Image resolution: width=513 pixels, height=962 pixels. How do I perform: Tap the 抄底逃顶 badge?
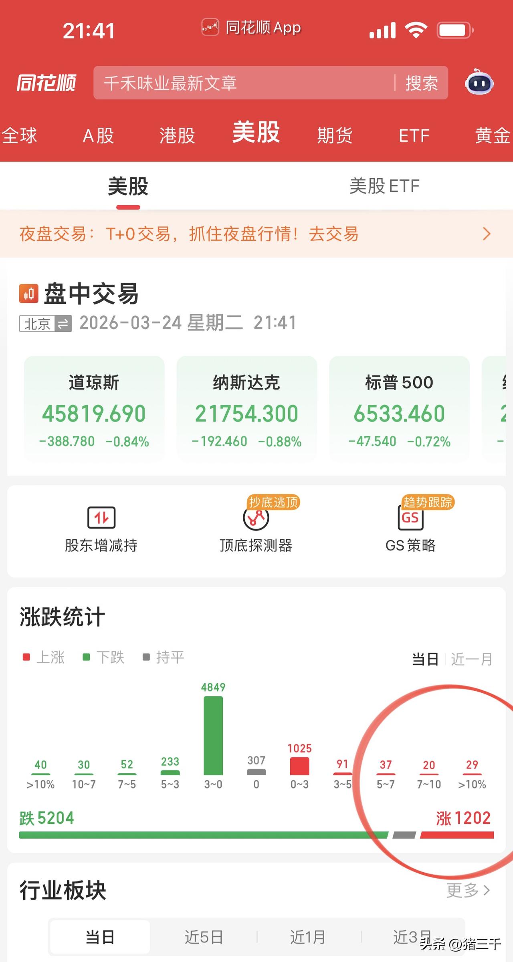[x=274, y=502]
